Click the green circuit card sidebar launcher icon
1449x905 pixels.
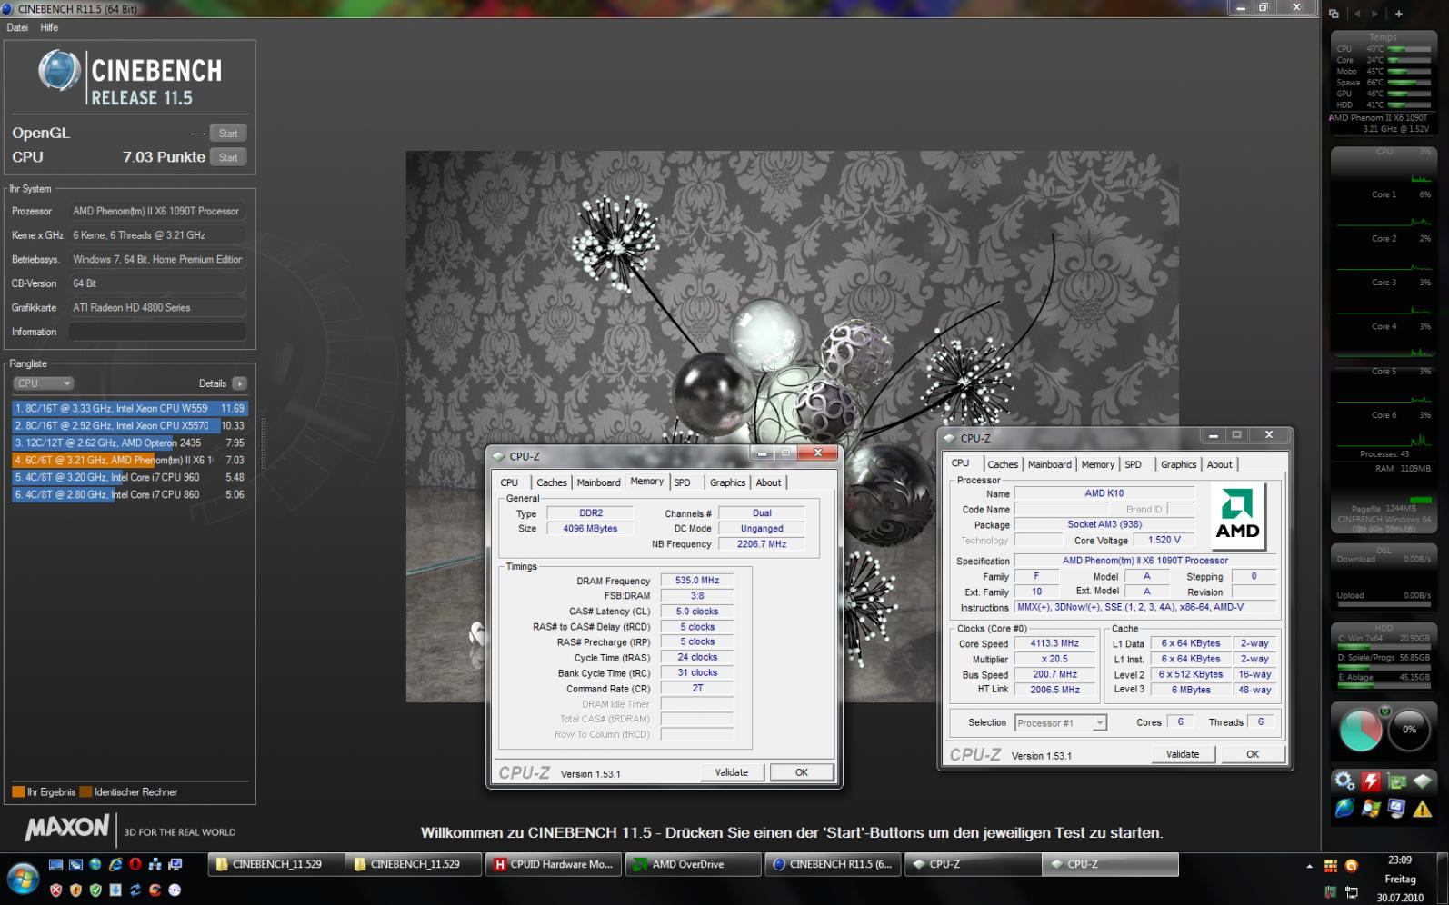[x=1397, y=781]
